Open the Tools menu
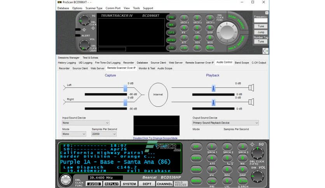The width and height of the screenshot is (325, 188). tap(136, 8)
